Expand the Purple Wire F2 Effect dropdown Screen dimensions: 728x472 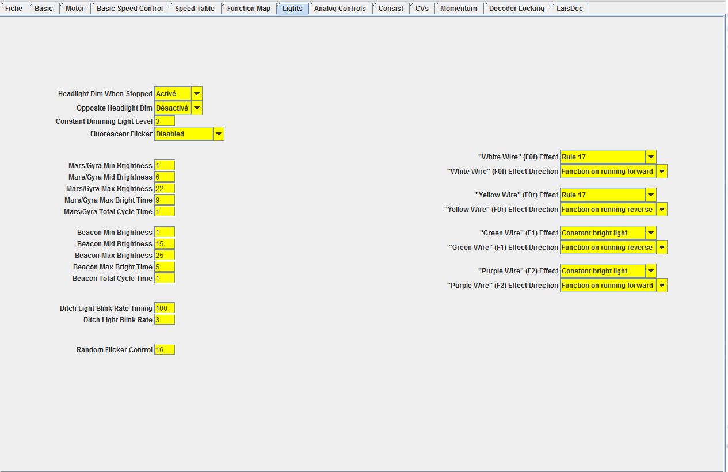pyautogui.click(x=608, y=271)
